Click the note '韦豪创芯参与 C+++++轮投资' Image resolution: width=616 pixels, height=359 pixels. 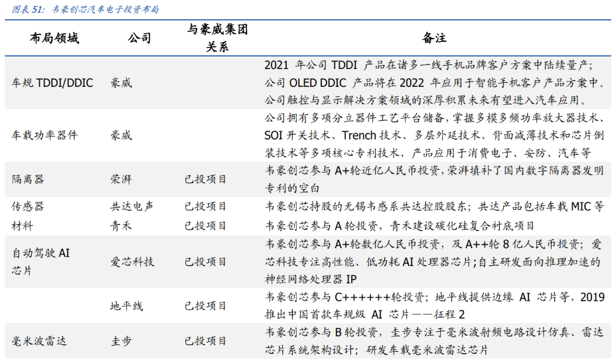(434, 297)
